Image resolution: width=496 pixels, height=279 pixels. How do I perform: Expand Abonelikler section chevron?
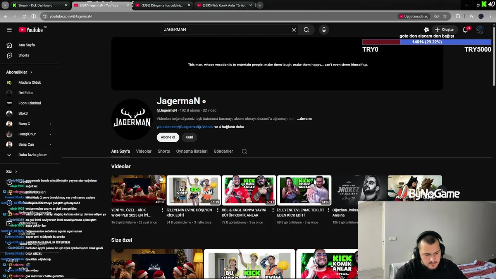[31, 72]
